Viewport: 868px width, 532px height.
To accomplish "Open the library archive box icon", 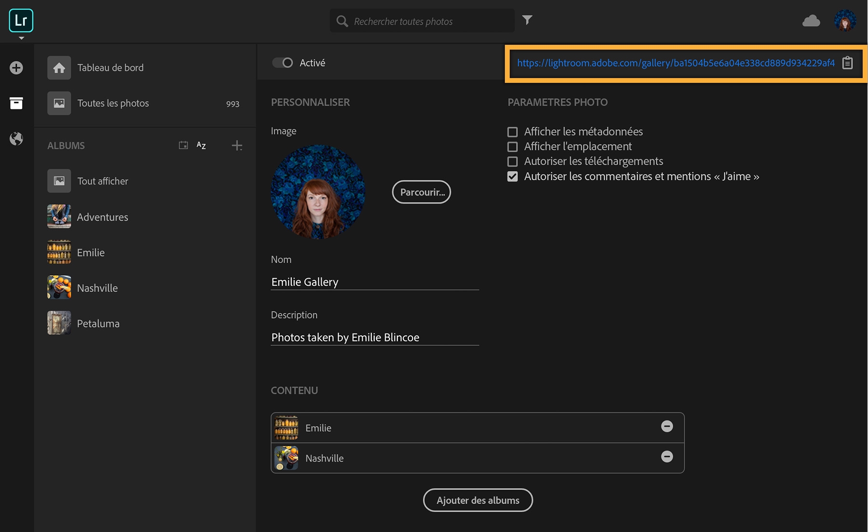I will click(x=16, y=103).
